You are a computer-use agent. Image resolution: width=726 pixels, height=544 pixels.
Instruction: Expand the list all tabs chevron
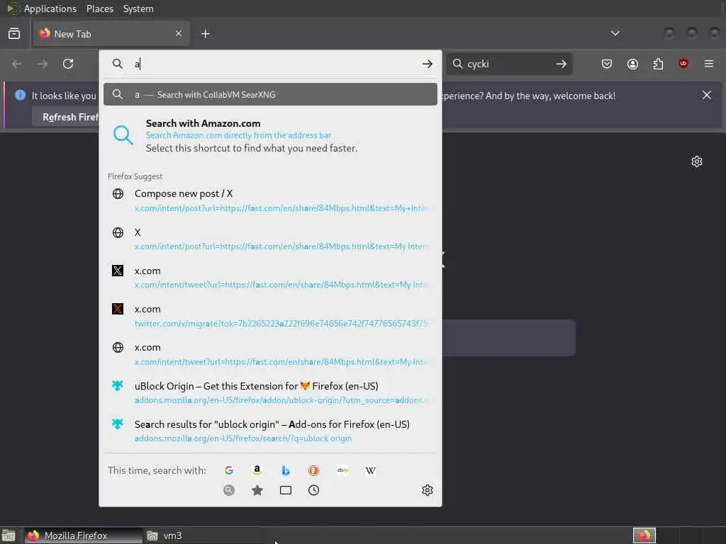pos(615,33)
